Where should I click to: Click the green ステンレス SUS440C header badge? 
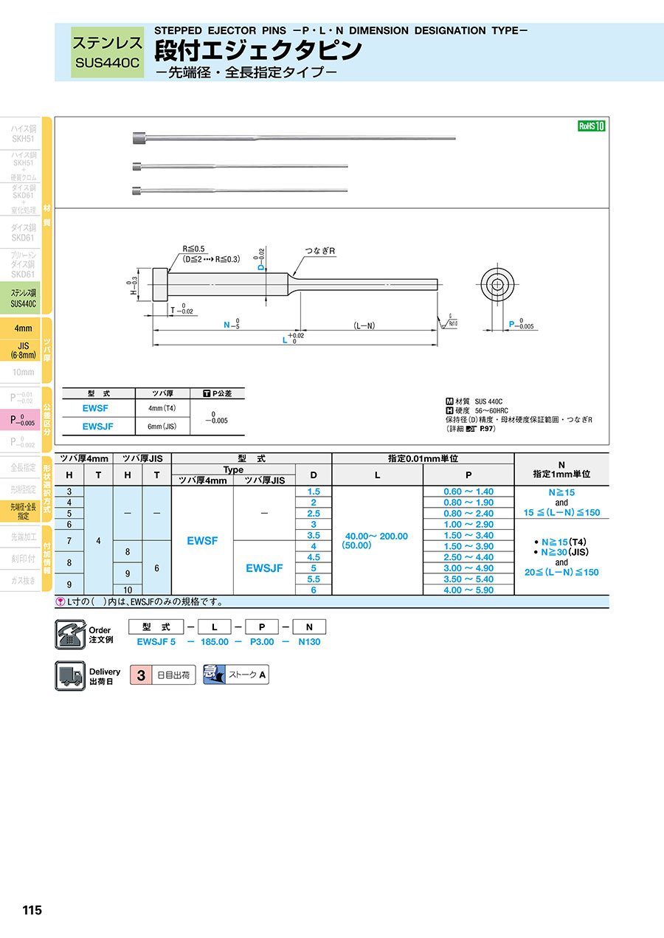106,52
